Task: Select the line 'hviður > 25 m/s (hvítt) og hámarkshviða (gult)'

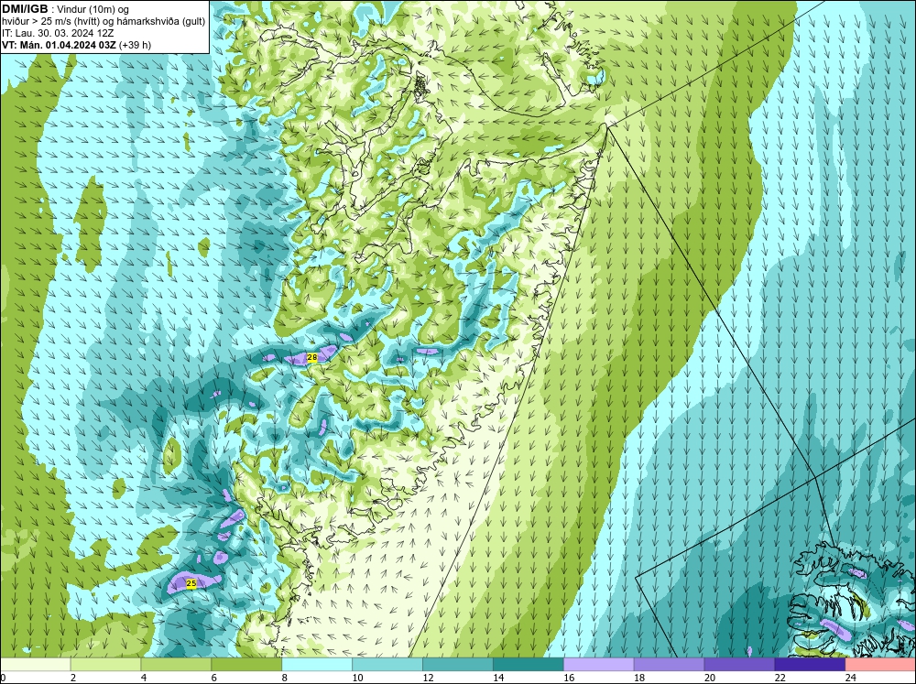Action: 104,21
